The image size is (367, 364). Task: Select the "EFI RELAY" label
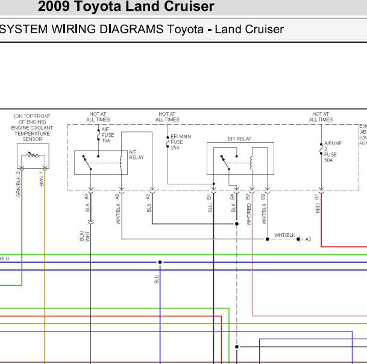[x=239, y=139]
